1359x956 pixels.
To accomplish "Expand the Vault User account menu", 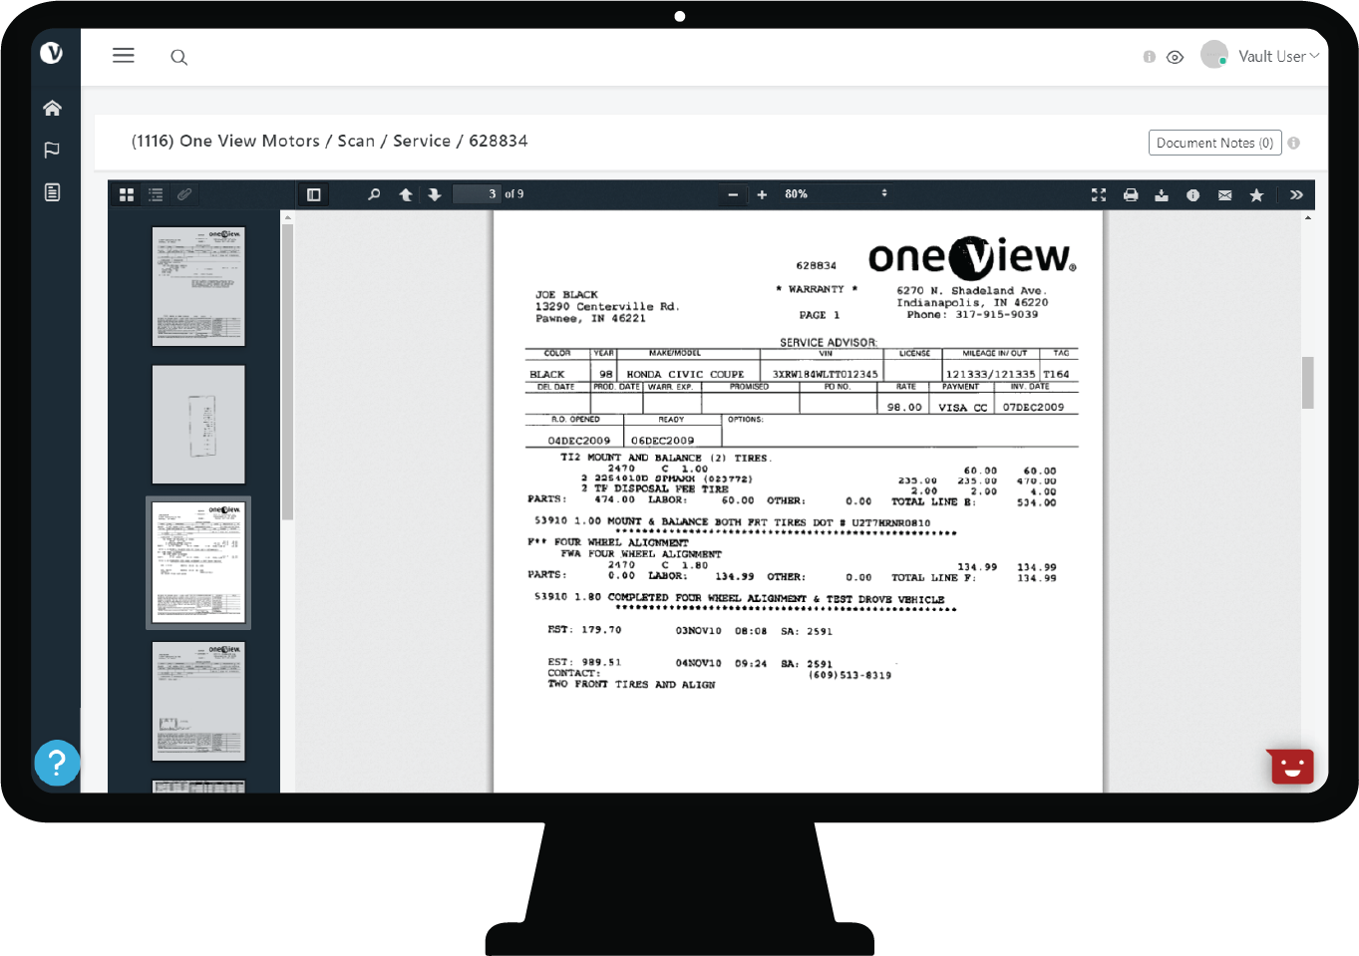I will [x=1277, y=57].
